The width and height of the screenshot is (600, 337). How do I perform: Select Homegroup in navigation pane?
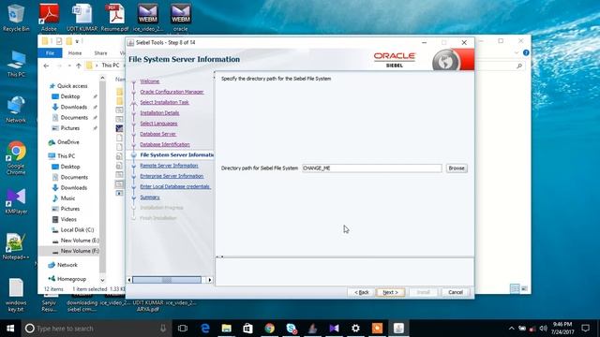coord(71,279)
